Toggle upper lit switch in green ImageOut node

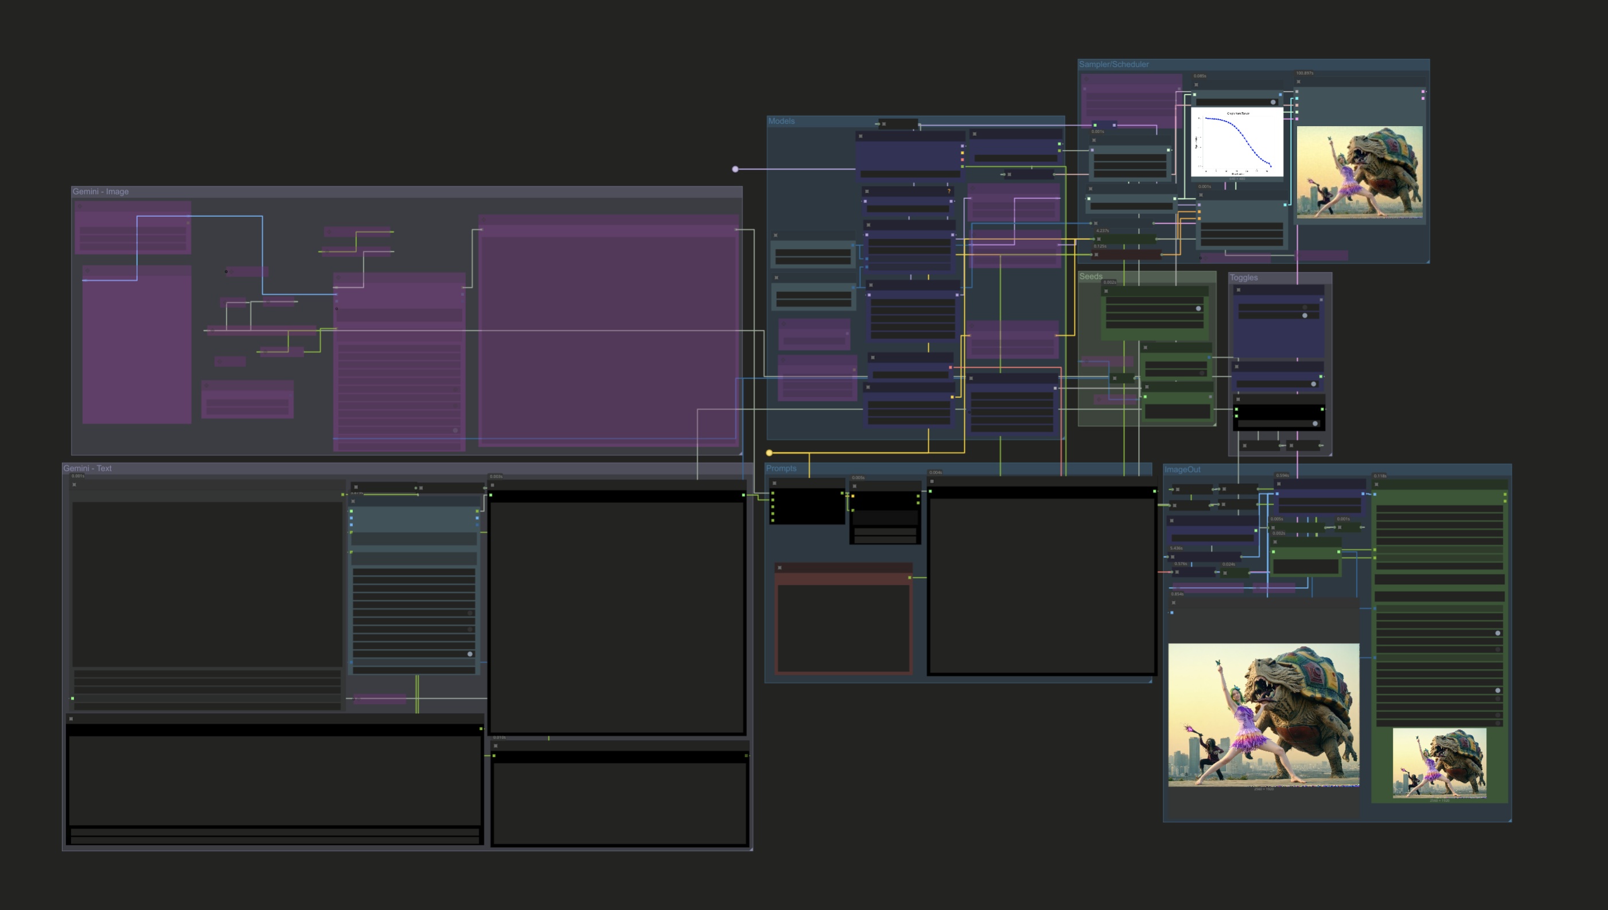pos(1498,633)
